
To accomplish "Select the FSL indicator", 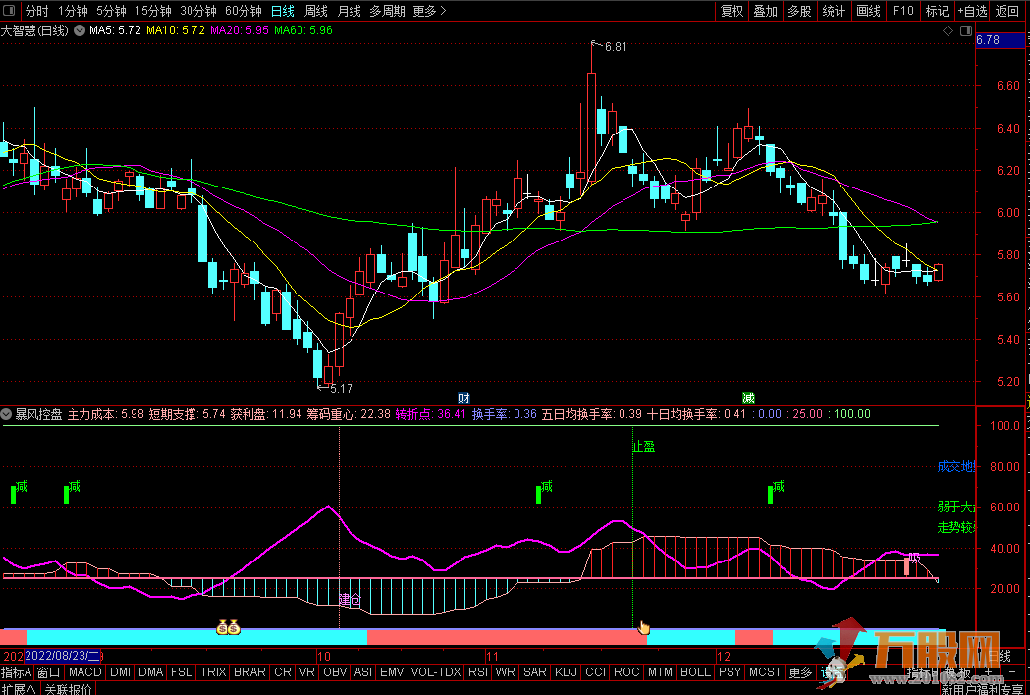I will [x=182, y=672].
